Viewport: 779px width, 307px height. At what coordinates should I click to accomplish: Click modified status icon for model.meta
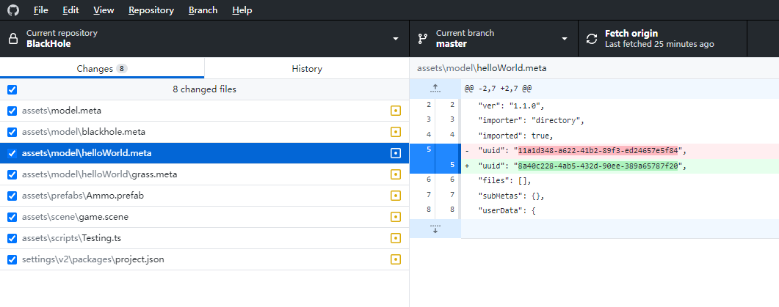[x=396, y=111]
